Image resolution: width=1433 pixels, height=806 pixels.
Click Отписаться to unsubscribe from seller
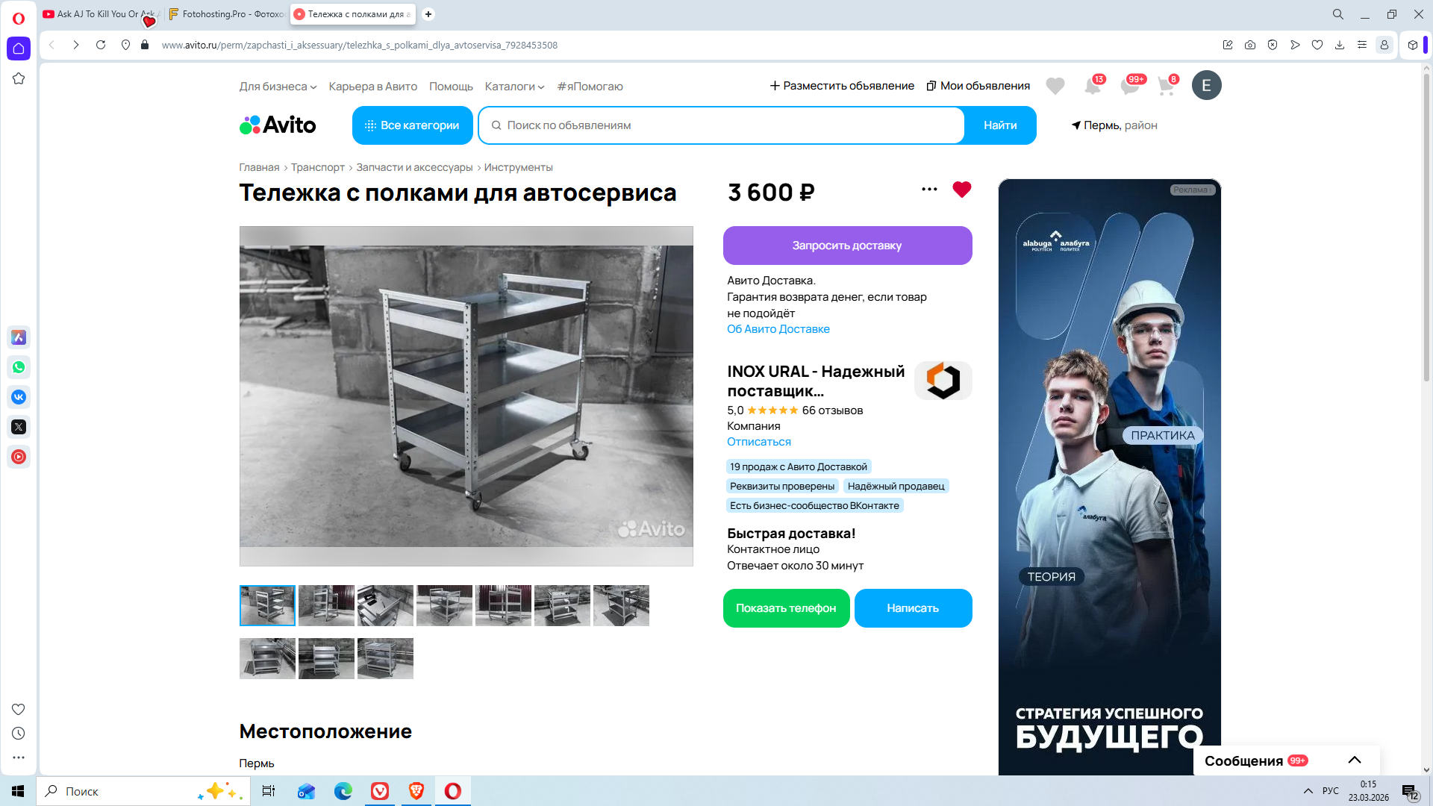758,442
